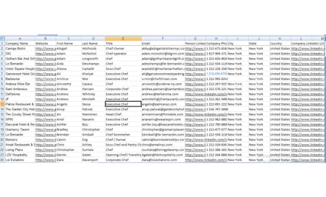
Task: Select row 7 header
Action: [x=2, y=74]
